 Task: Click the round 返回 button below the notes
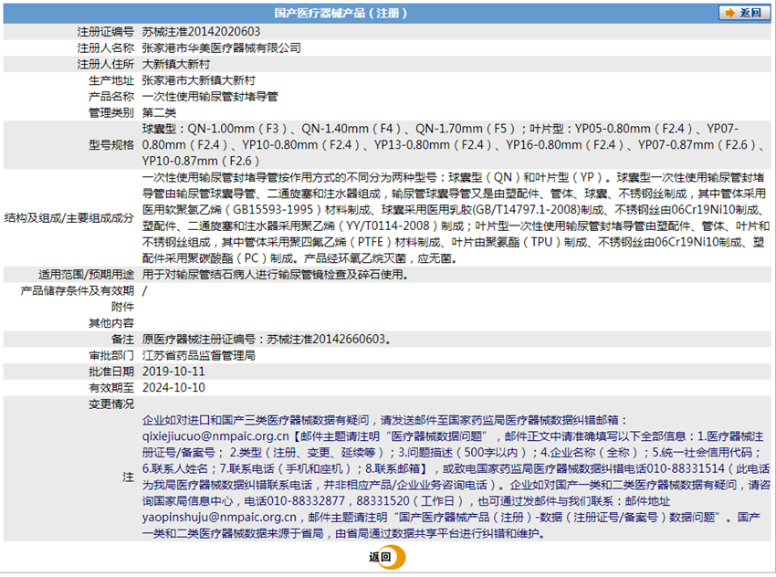click(386, 557)
